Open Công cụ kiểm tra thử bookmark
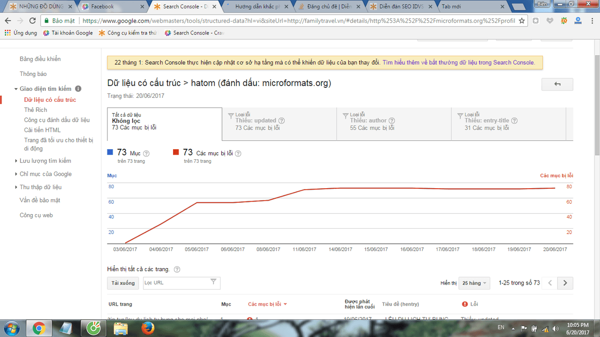Screen dimensions: 600x337 [x=128, y=33]
